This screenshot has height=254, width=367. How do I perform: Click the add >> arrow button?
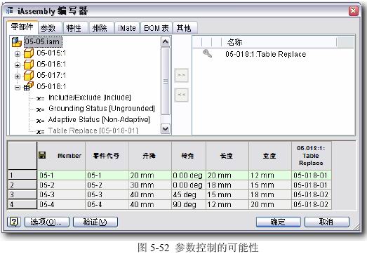pos(181,75)
